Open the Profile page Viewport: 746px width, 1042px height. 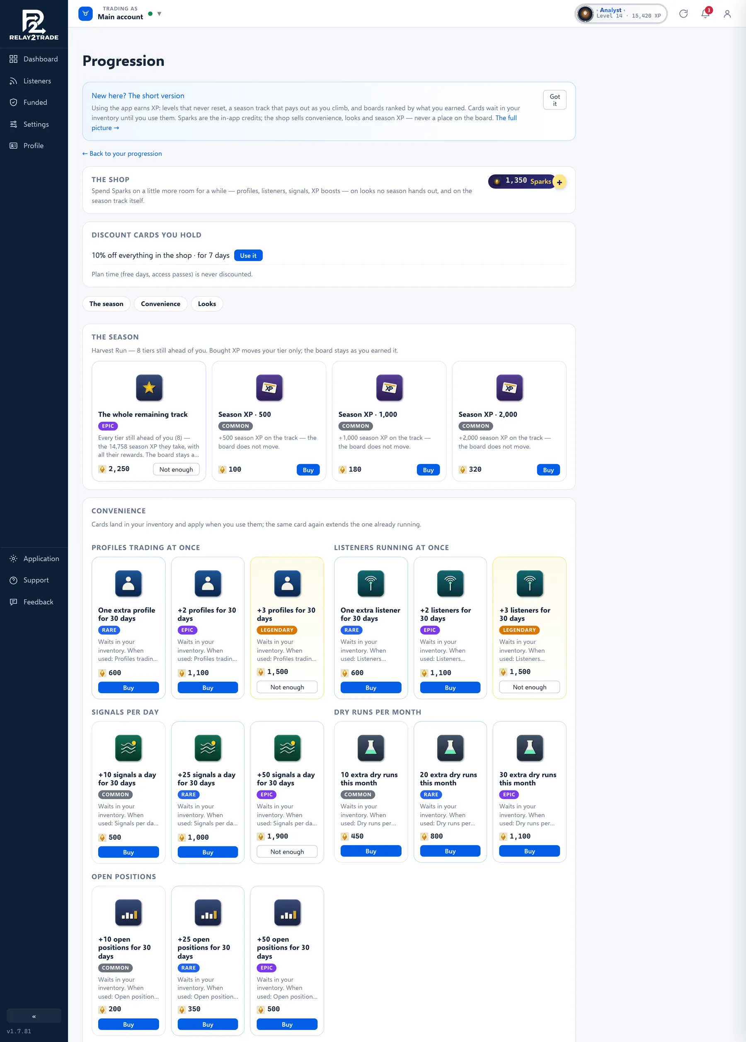click(34, 145)
